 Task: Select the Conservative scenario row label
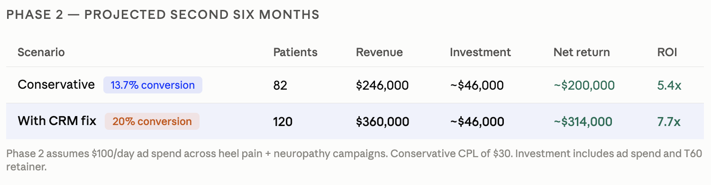[56, 85]
